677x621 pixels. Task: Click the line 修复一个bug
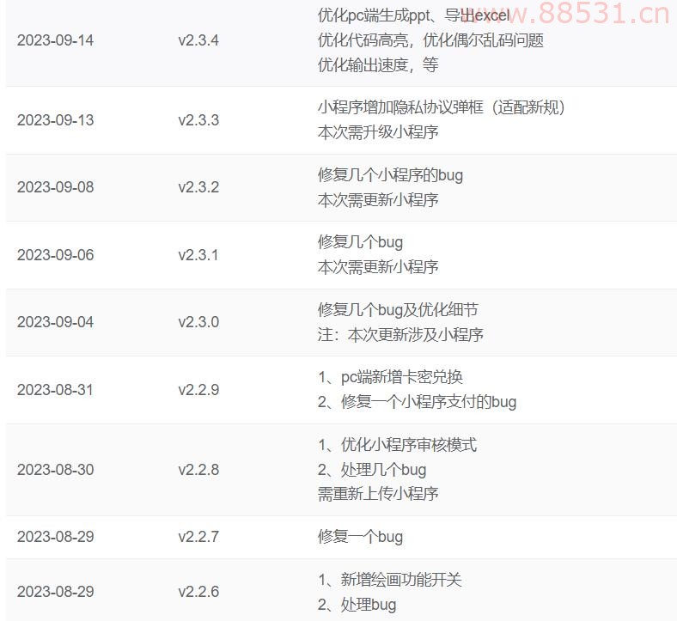pyautogui.click(x=360, y=537)
